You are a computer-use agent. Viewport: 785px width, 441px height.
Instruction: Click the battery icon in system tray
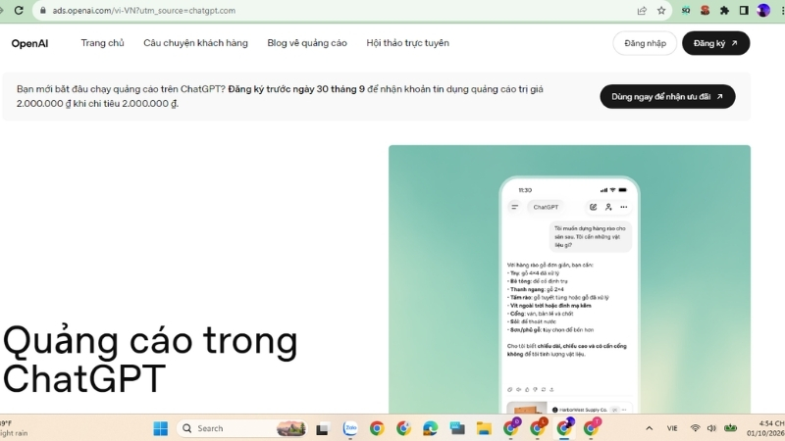point(730,428)
